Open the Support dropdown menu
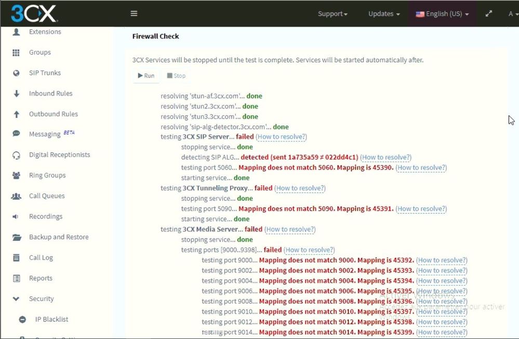The width and height of the screenshot is (519, 339). [x=332, y=14]
